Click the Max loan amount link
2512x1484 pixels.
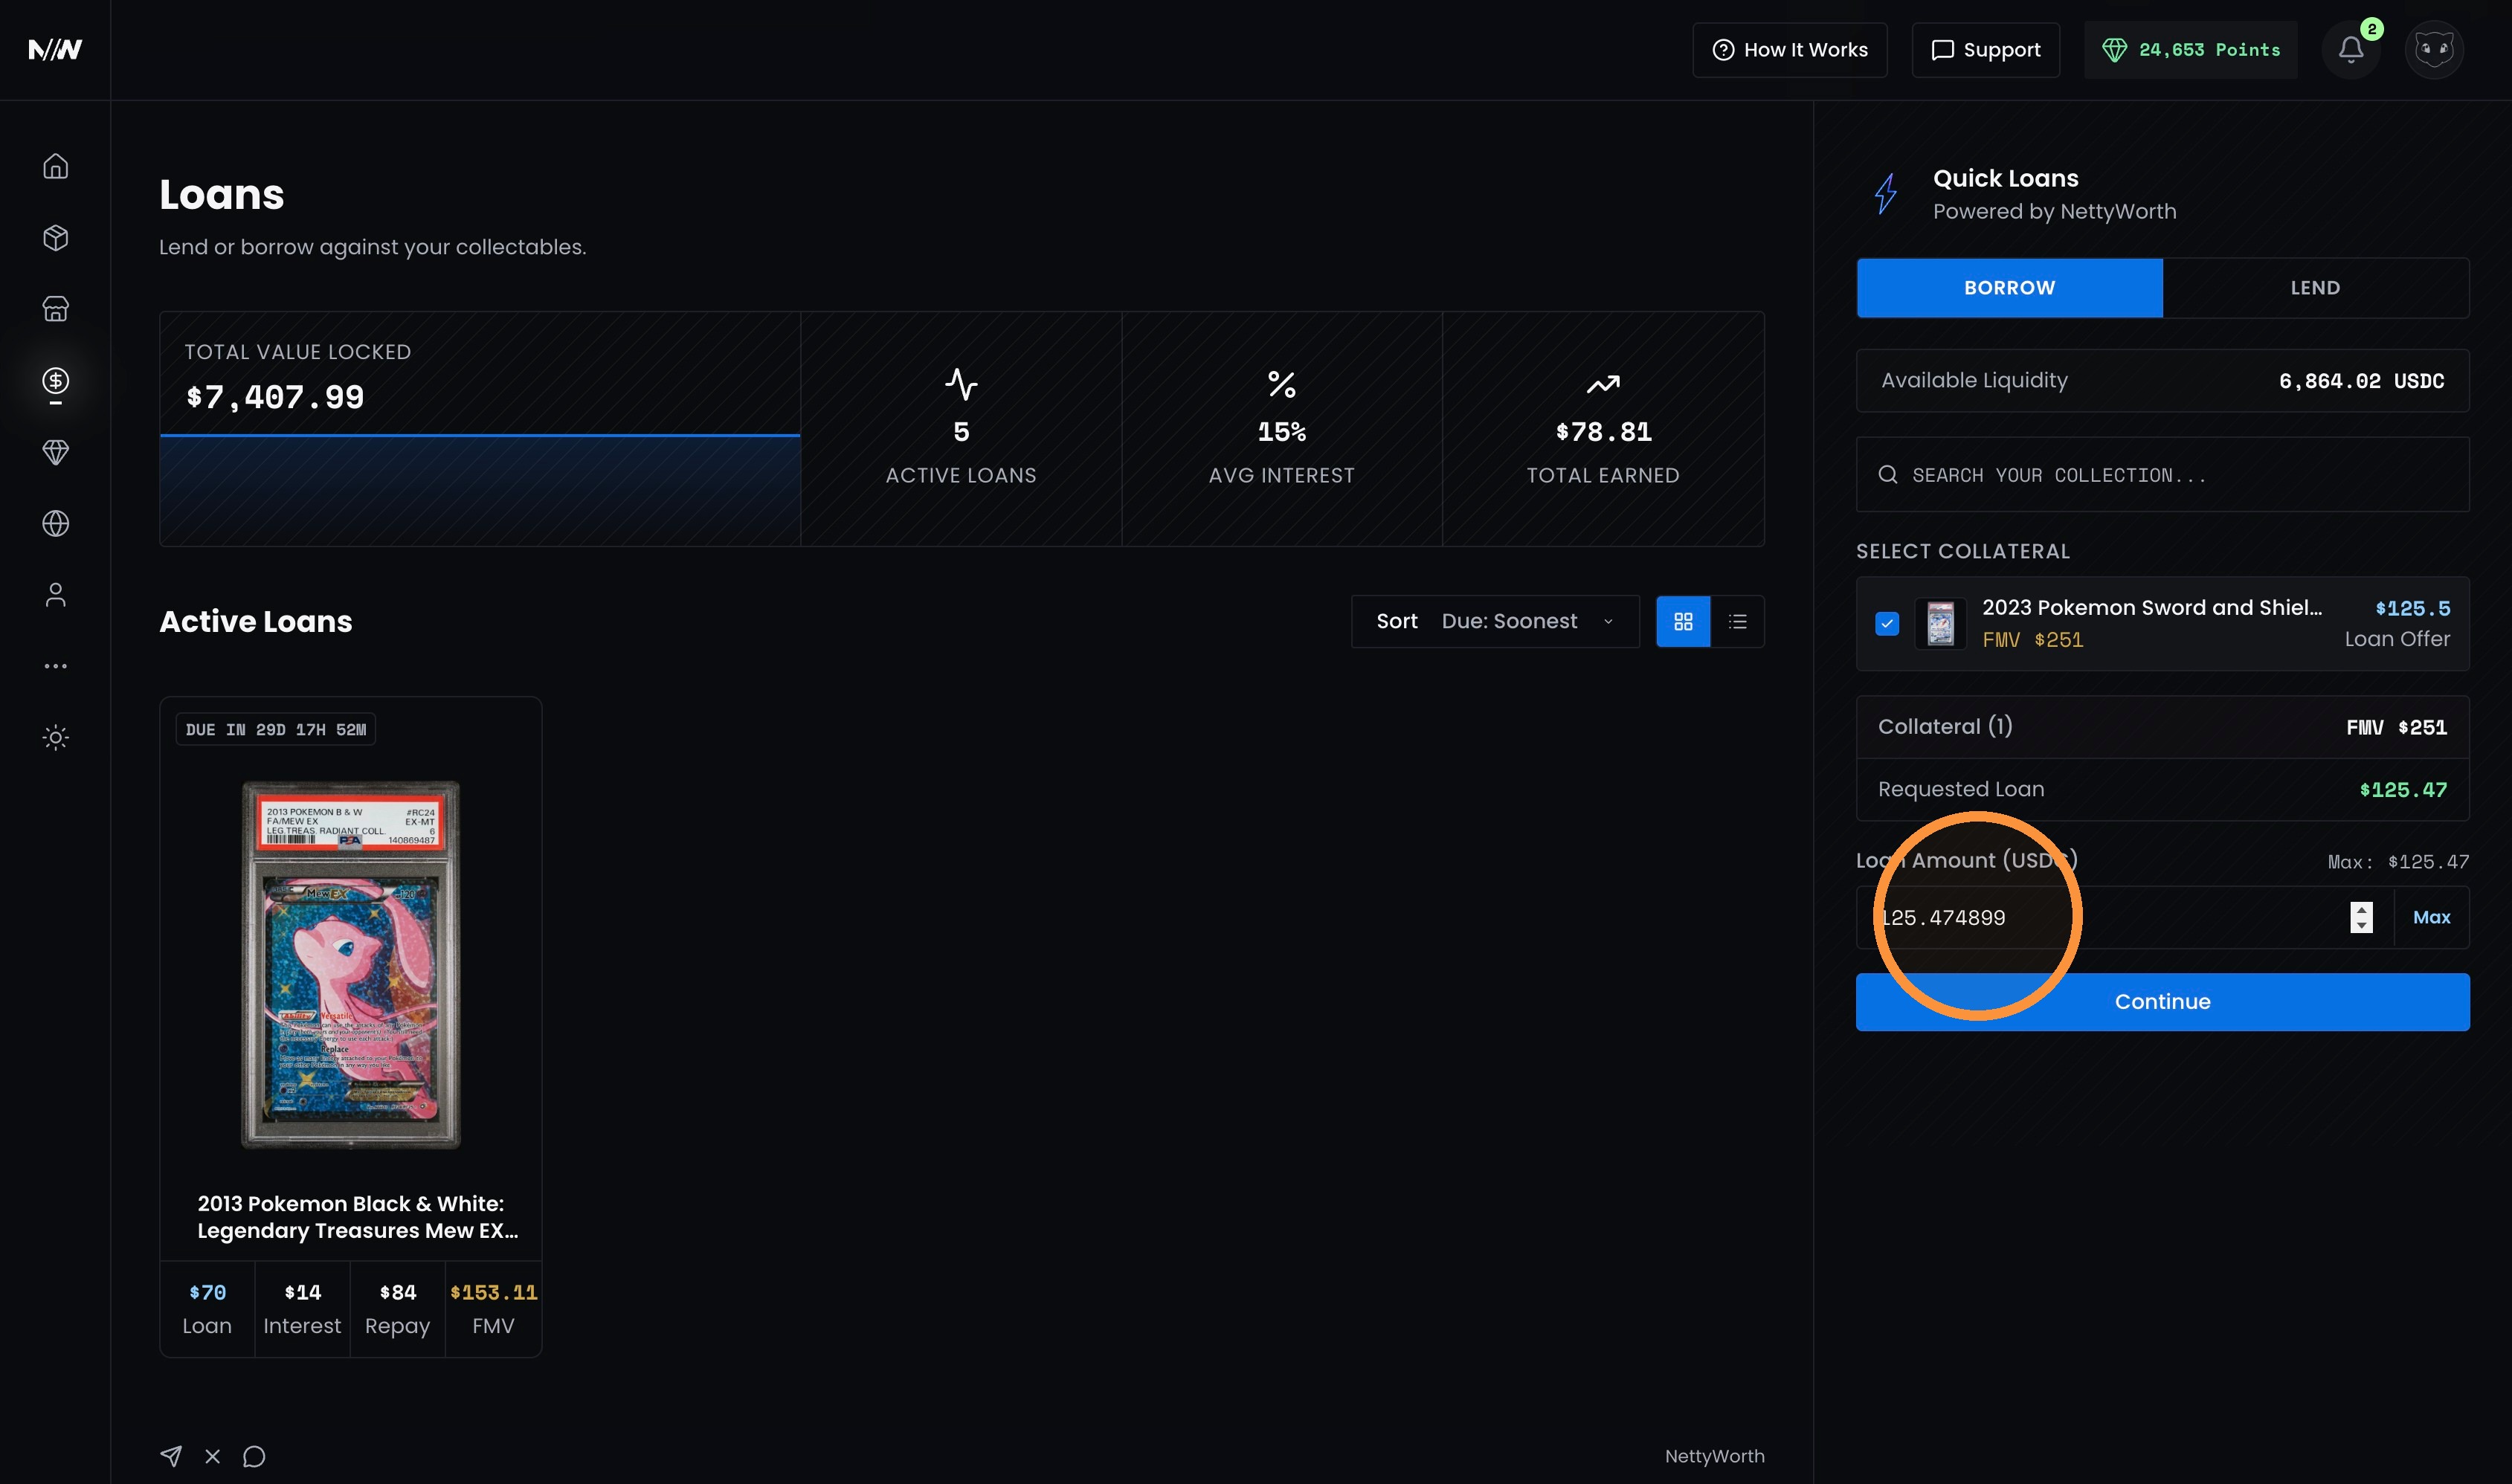point(2432,917)
